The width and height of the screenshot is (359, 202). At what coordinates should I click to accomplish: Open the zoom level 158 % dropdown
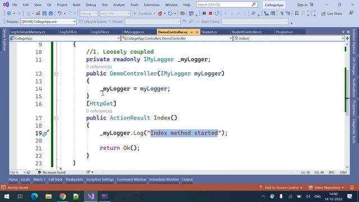click(17, 172)
